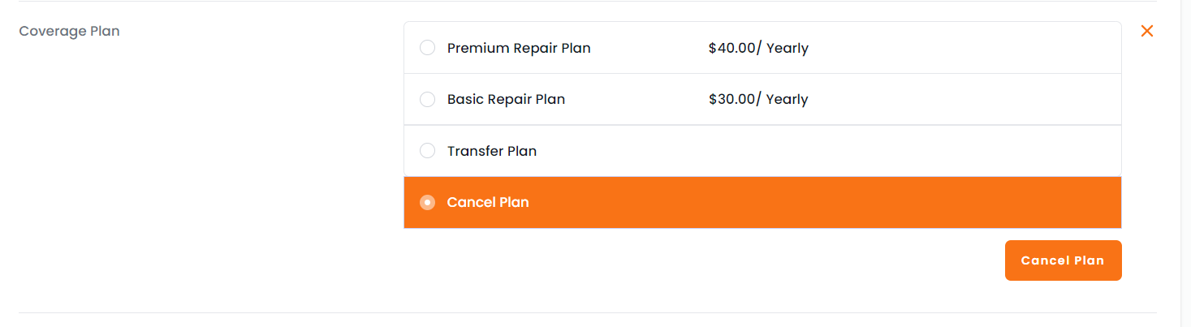Click empty space in the Transfer Plan row
1191x327 pixels.
point(812,151)
